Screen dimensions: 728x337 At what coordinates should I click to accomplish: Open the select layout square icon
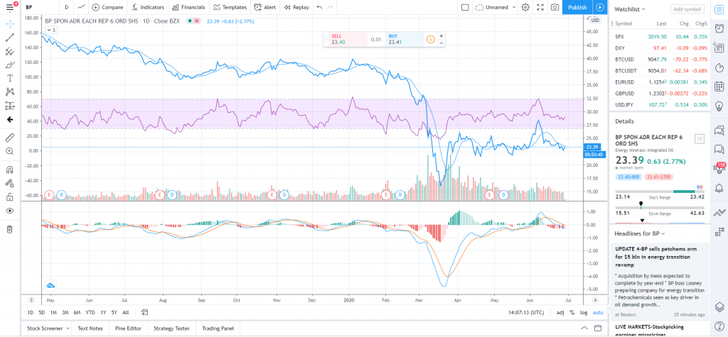465,7
